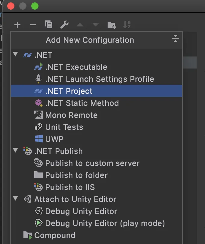Select .NET Executable configuration type
Viewport: 205px width, 244px height.
point(96,67)
